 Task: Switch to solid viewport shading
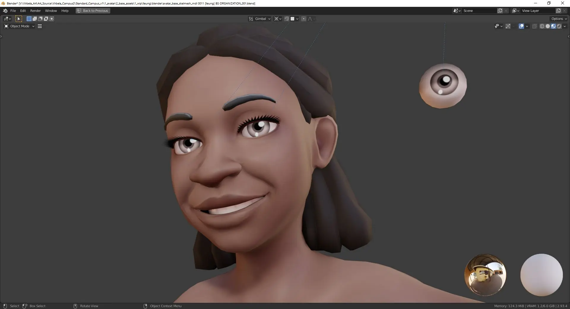(x=547, y=26)
